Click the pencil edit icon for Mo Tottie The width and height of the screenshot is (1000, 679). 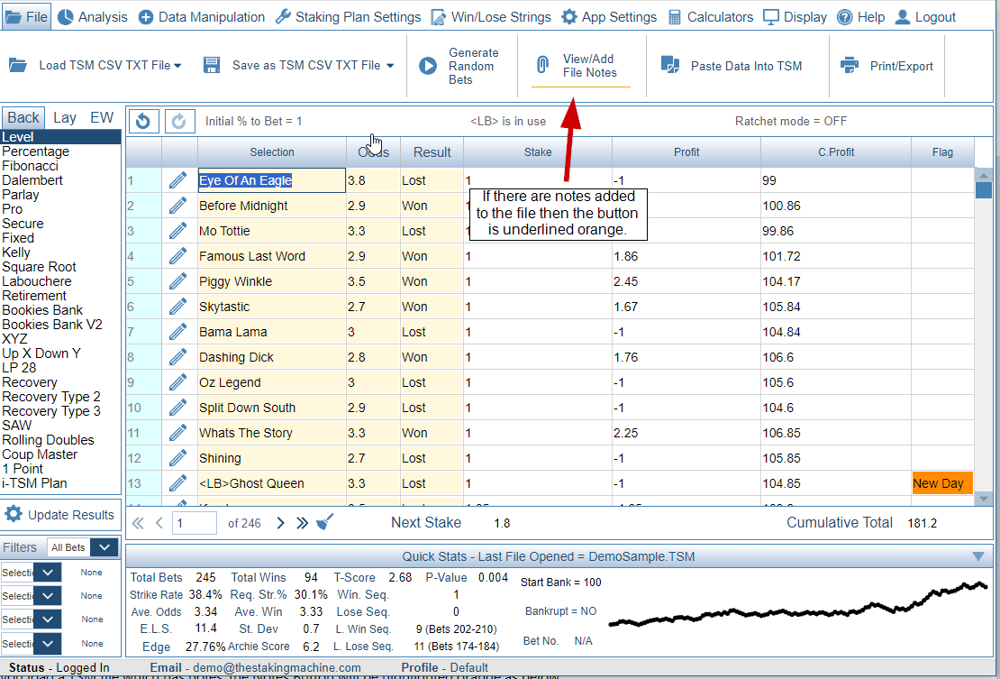[x=178, y=231]
